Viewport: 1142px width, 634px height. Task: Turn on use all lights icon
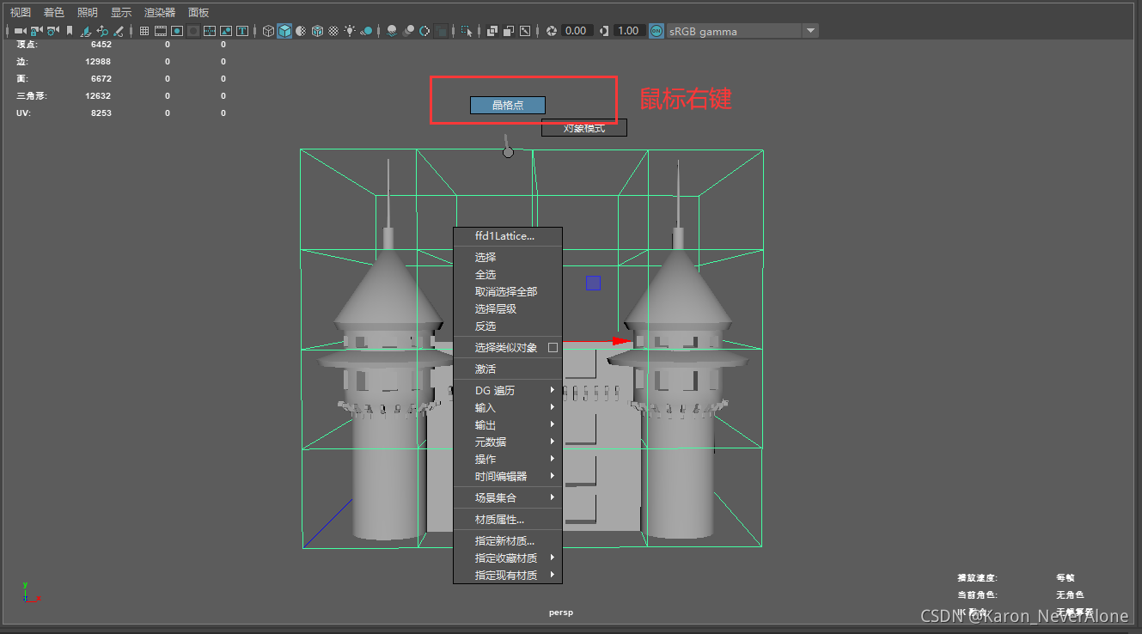point(350,31)
